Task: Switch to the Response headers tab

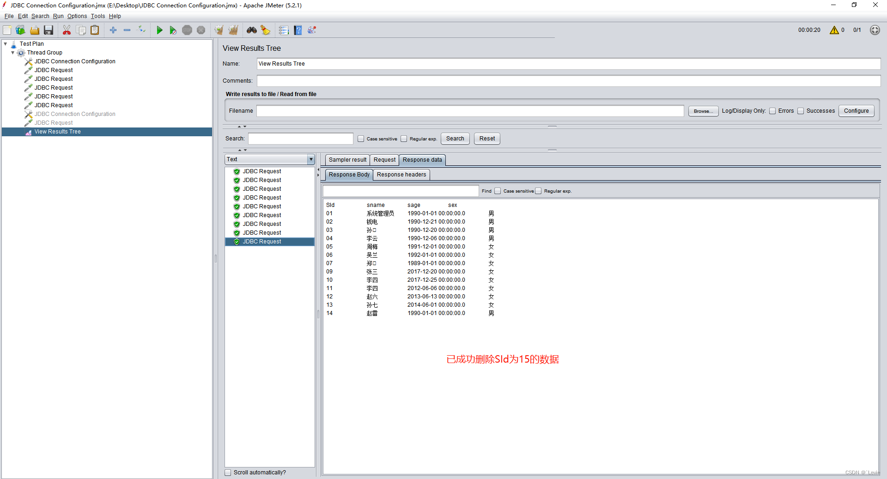Action: pos(401,174)
